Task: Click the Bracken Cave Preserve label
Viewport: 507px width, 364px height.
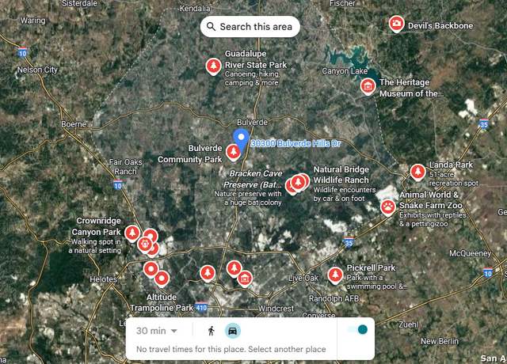Action: (253, 179)
